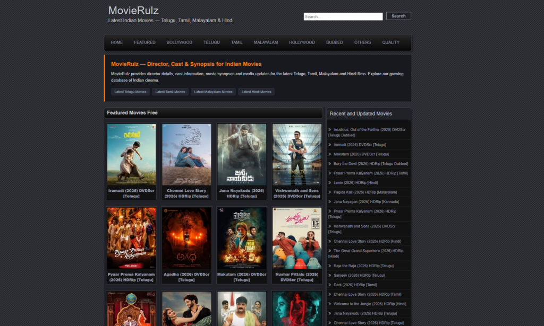Open Welcome to the Jungle link
544x326 pixels.
(370, 304)
